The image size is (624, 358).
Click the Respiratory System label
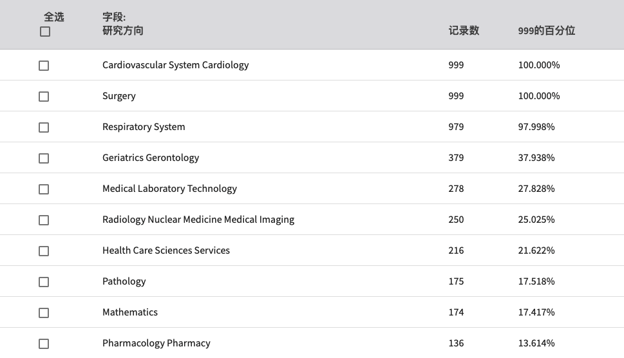point(144,127)
